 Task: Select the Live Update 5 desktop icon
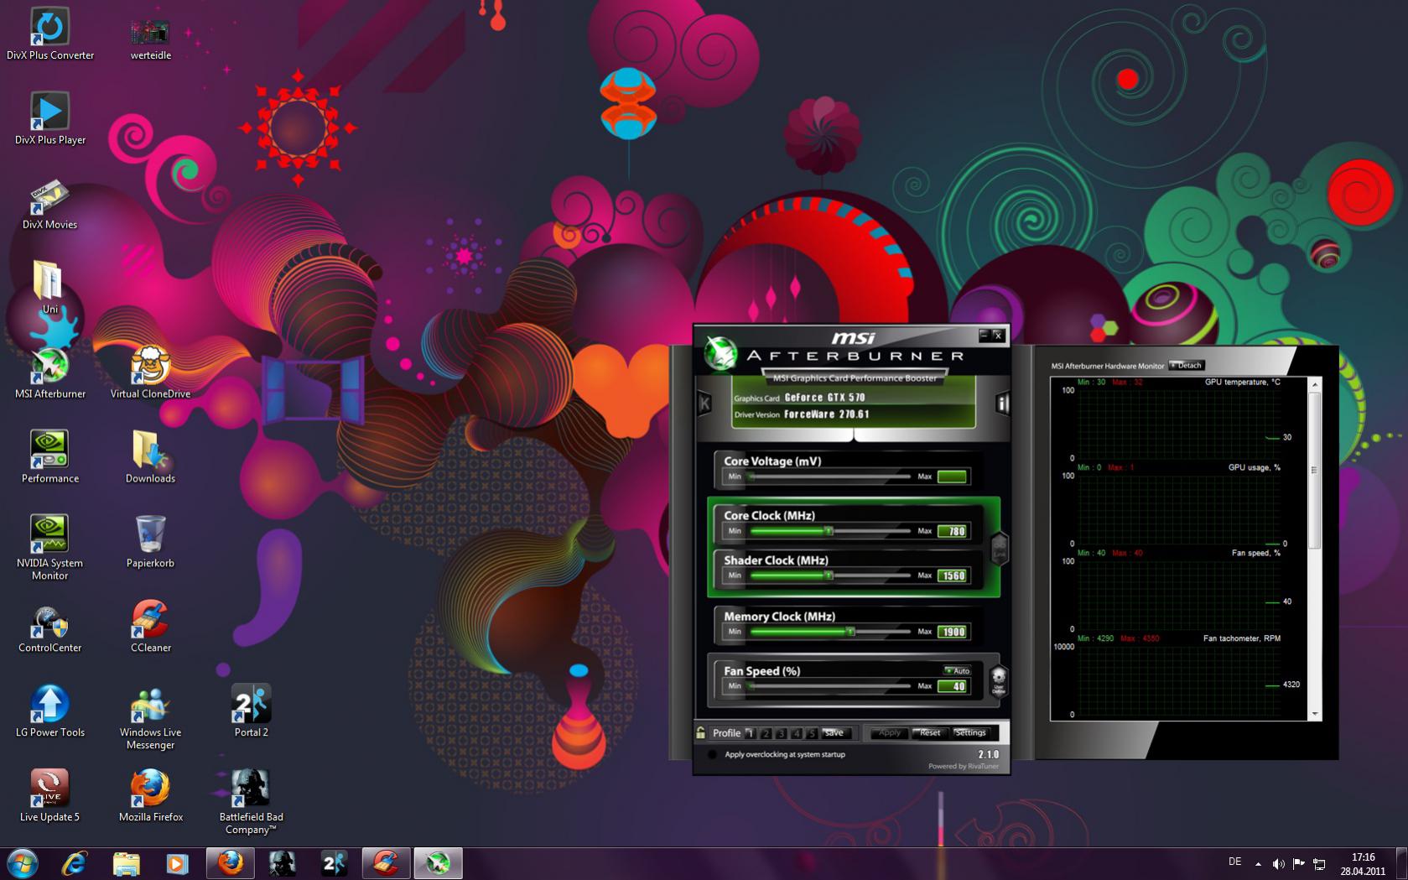(50, 797)
